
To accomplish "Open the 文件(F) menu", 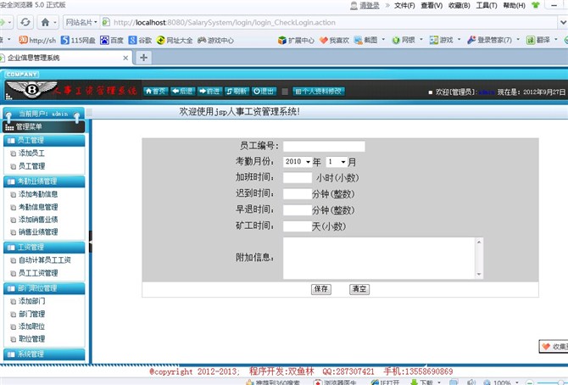I will [x=404, y=5].
